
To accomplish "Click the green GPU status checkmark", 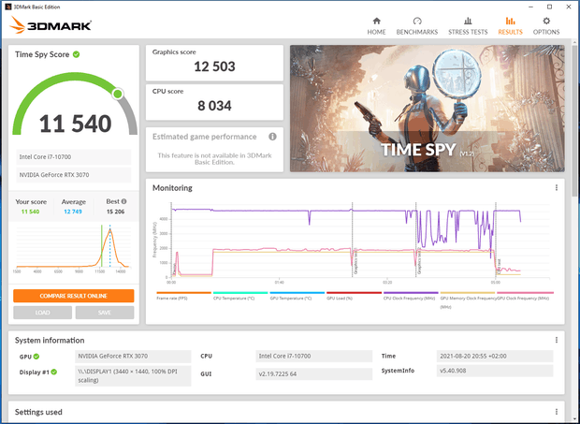I will tap(36, 357).
